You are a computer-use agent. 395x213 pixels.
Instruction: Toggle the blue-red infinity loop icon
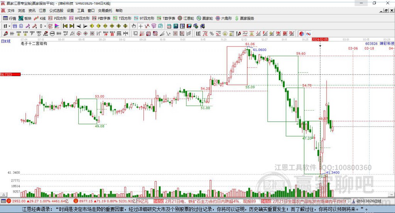(x=308, y=34)
